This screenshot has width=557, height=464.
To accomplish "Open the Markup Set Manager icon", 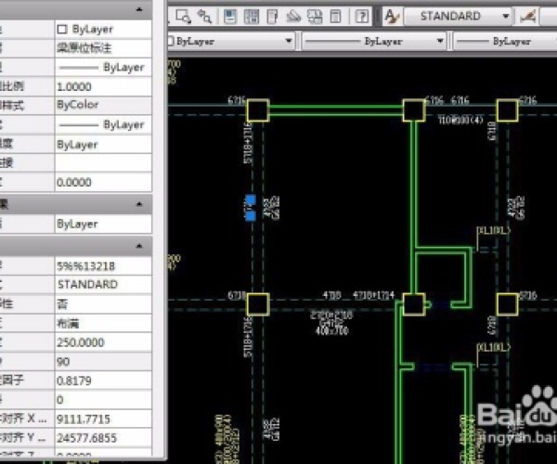I will pos(314,16).
